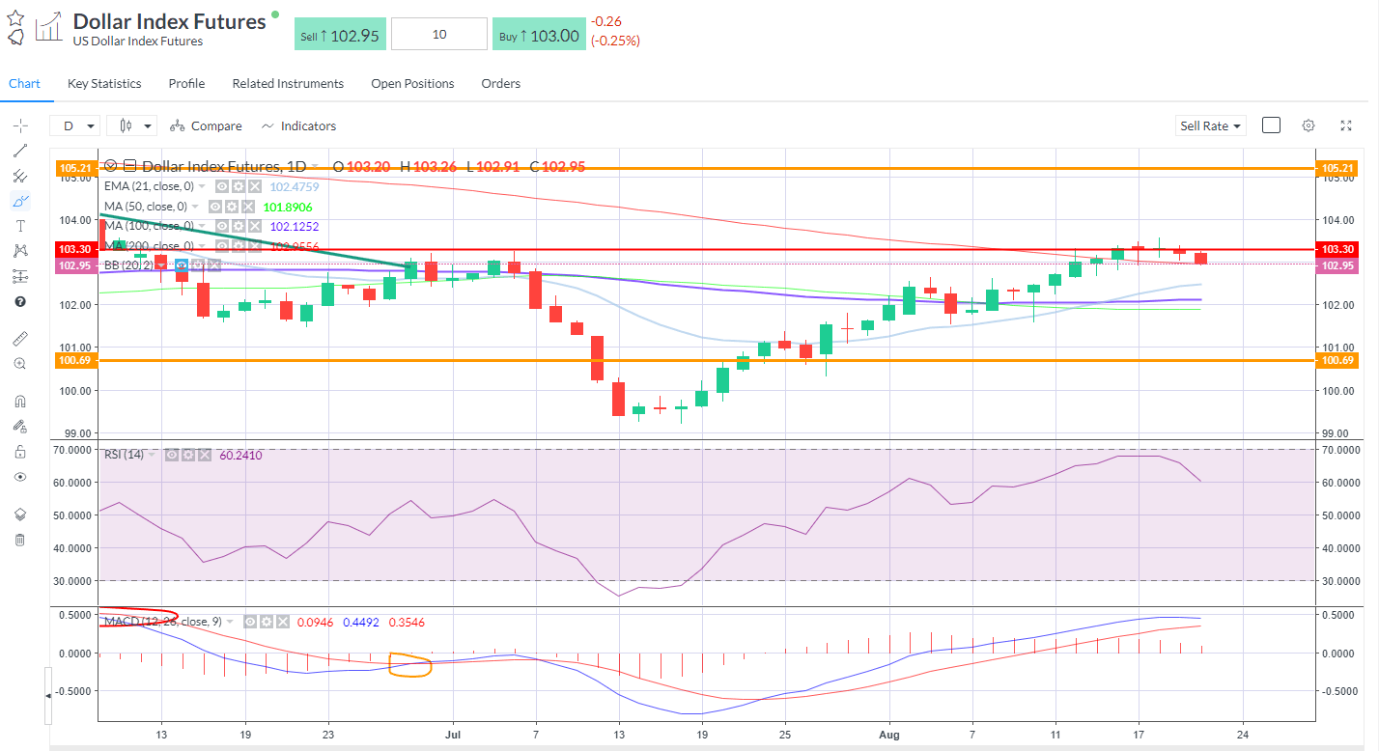Expand the MA (100, close, 0) dropdown arrow

[203, 226]
